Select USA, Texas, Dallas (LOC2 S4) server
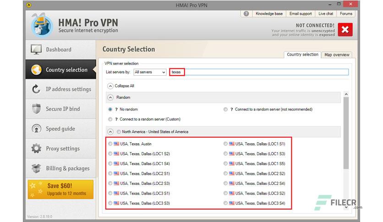Viewport: 383px width, 222px height. pos(225,183)
